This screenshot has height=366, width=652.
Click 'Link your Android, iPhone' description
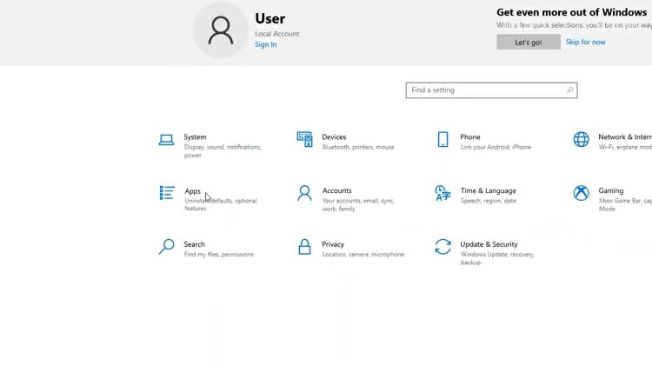pos(496,147)
